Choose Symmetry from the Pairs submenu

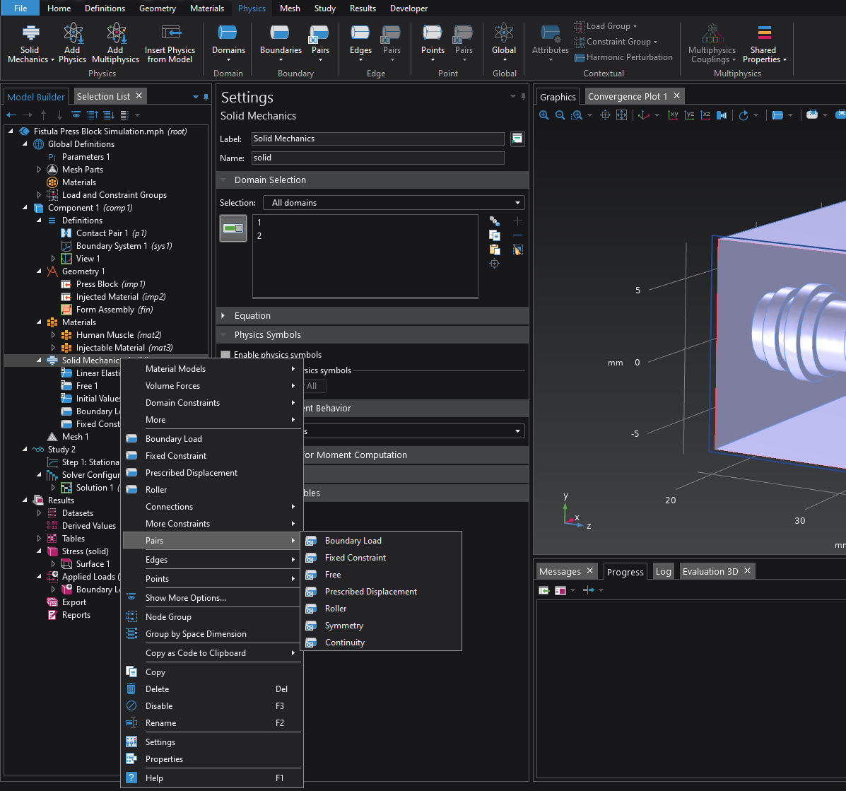point(343,626)
